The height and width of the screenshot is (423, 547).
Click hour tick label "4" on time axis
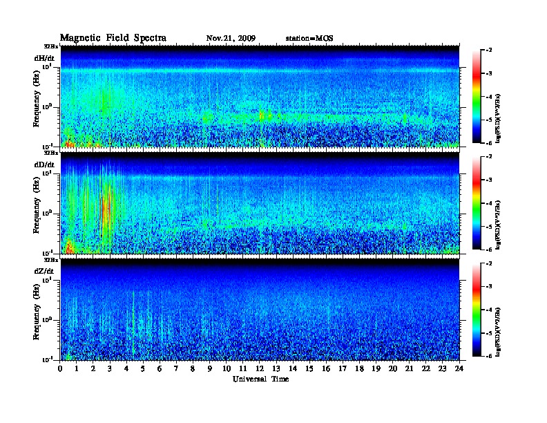tap(126, 368)
